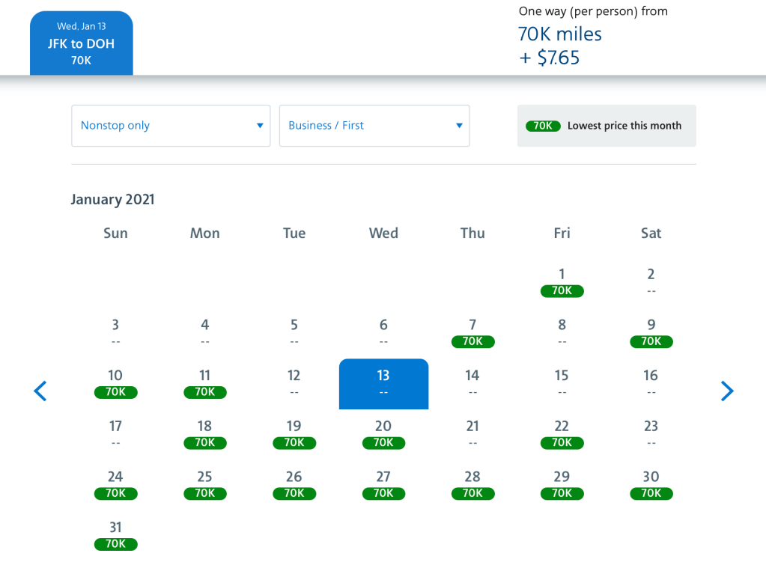Choose Sunday January 24 date
The width and height of the screenshot is (766, 574).
115,485
